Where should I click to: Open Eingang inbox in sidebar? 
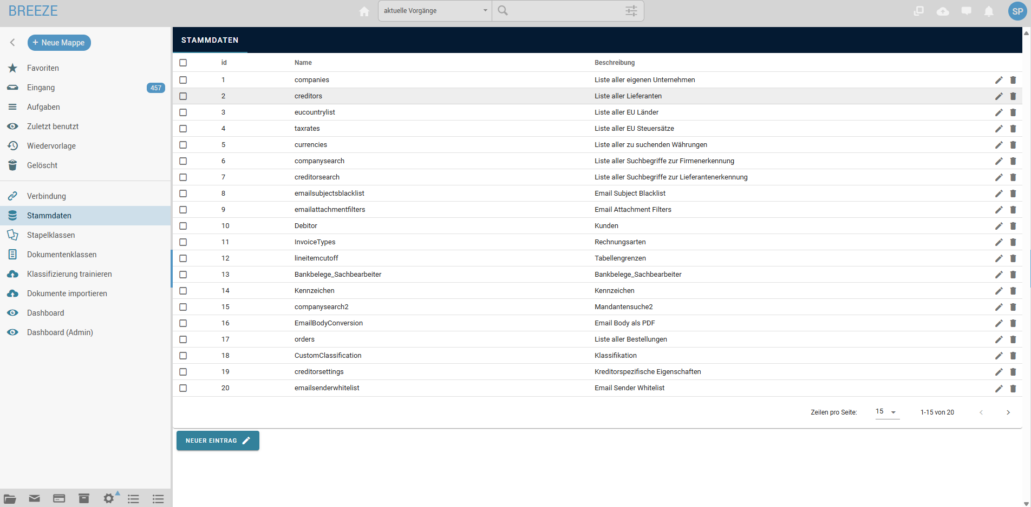[x=86, y=88]
